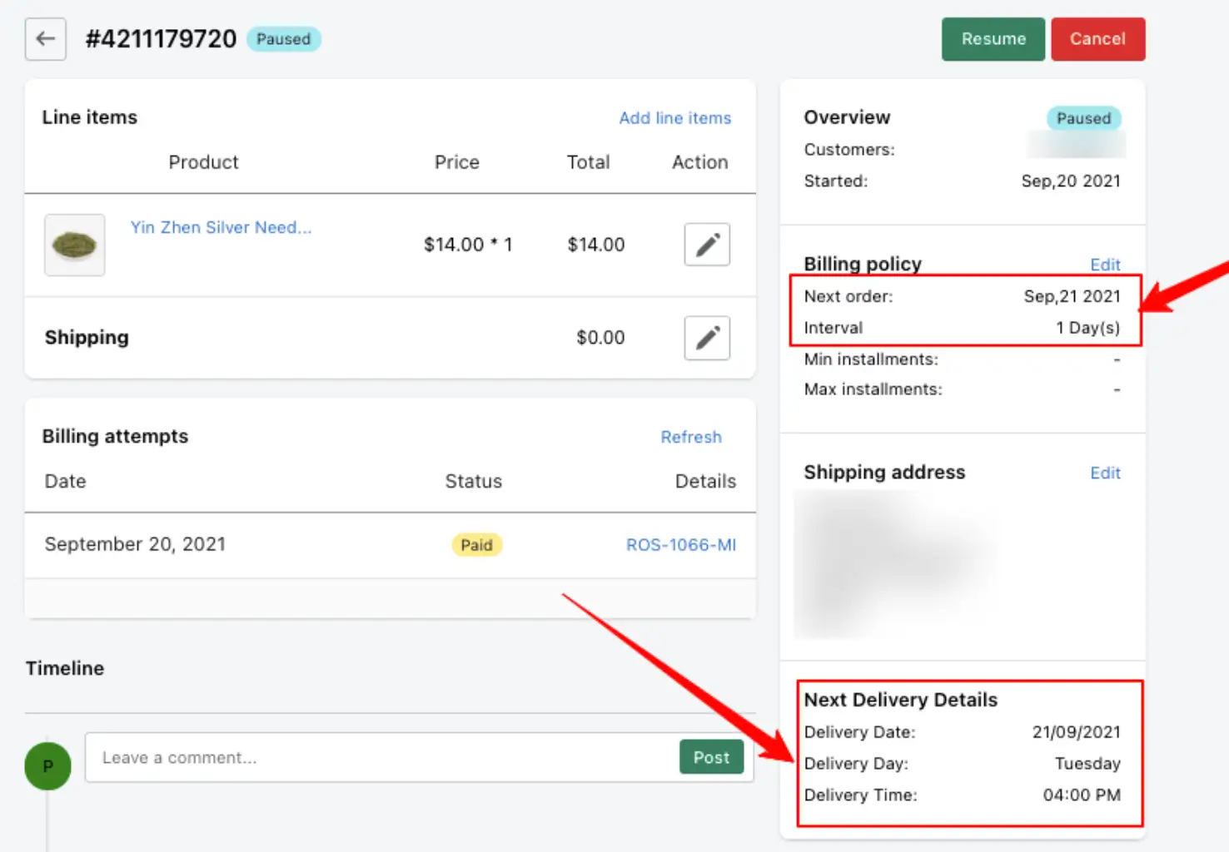Click the Shipping address heading
This screenshot has width=1229, height=852.
(x=884, y=473)
